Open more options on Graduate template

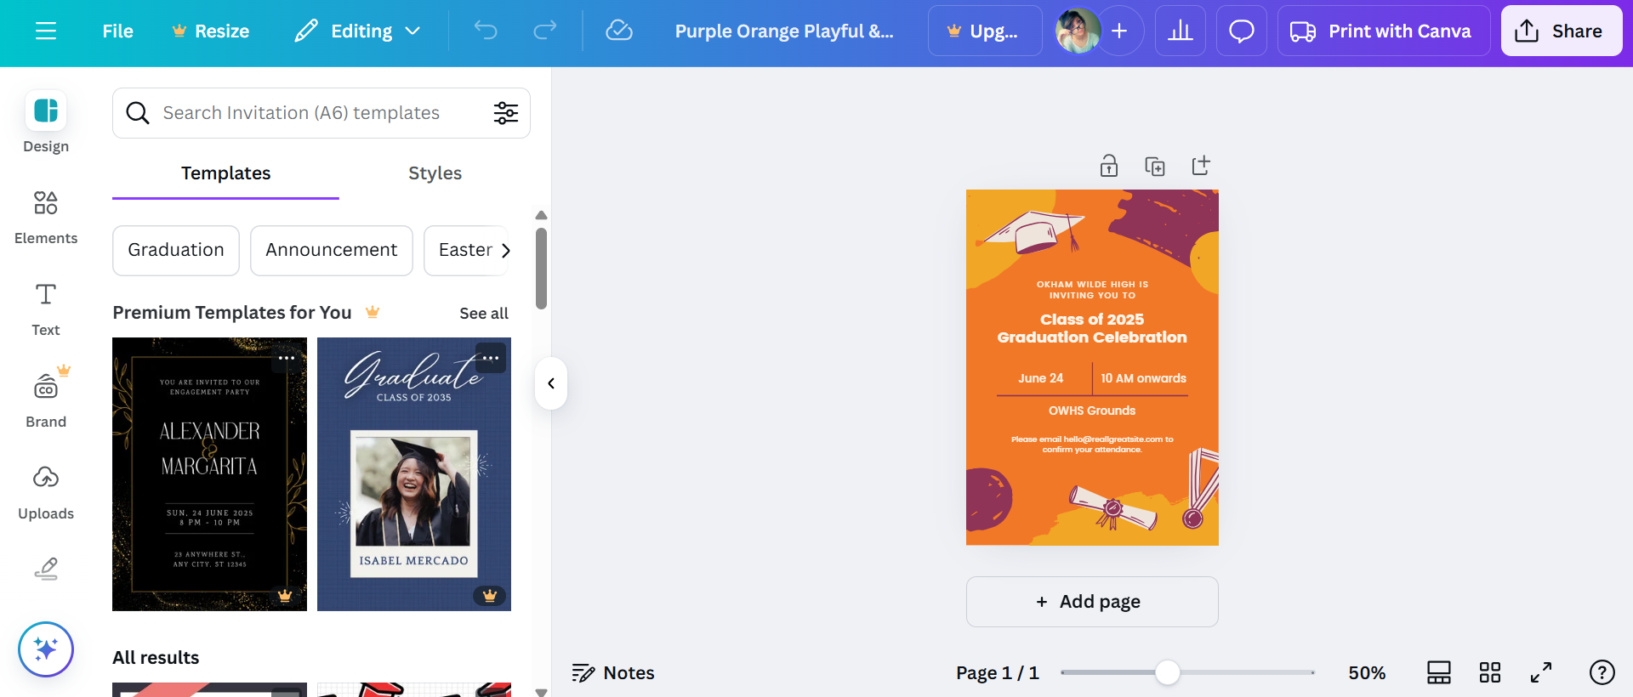tap(491, 358)
